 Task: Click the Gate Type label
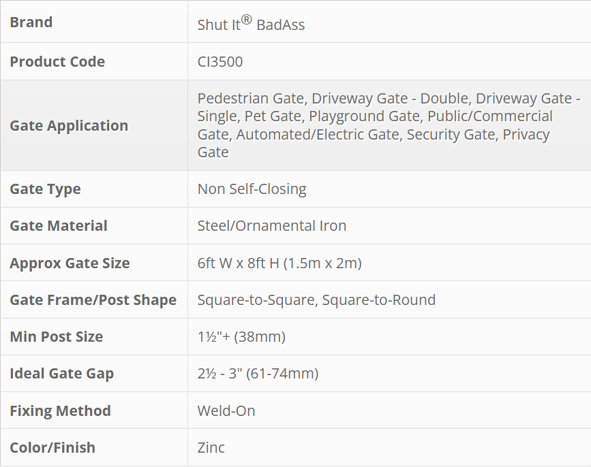pyautogui.click(x=45, y=189)
